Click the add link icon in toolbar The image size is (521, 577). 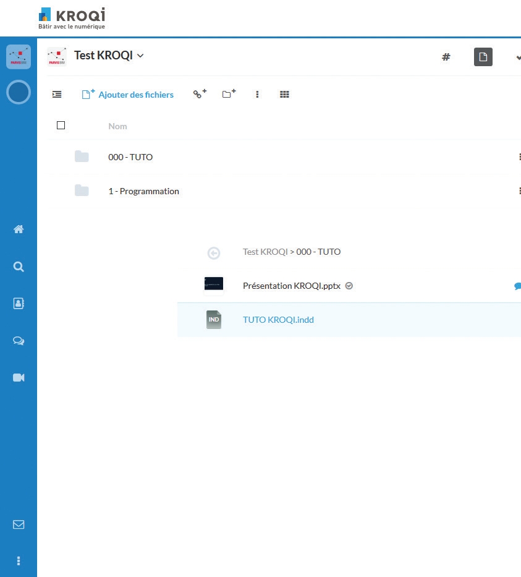click(199, 94)
